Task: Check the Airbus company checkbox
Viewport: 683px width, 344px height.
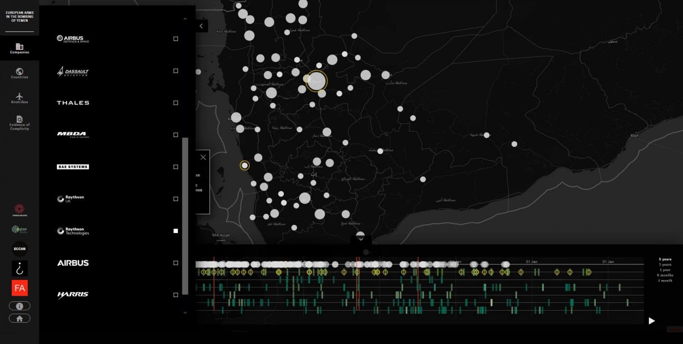Action: pos(175,263)
